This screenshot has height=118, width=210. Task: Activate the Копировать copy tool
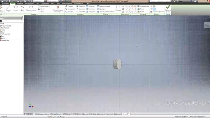click(x=70, y=9)
